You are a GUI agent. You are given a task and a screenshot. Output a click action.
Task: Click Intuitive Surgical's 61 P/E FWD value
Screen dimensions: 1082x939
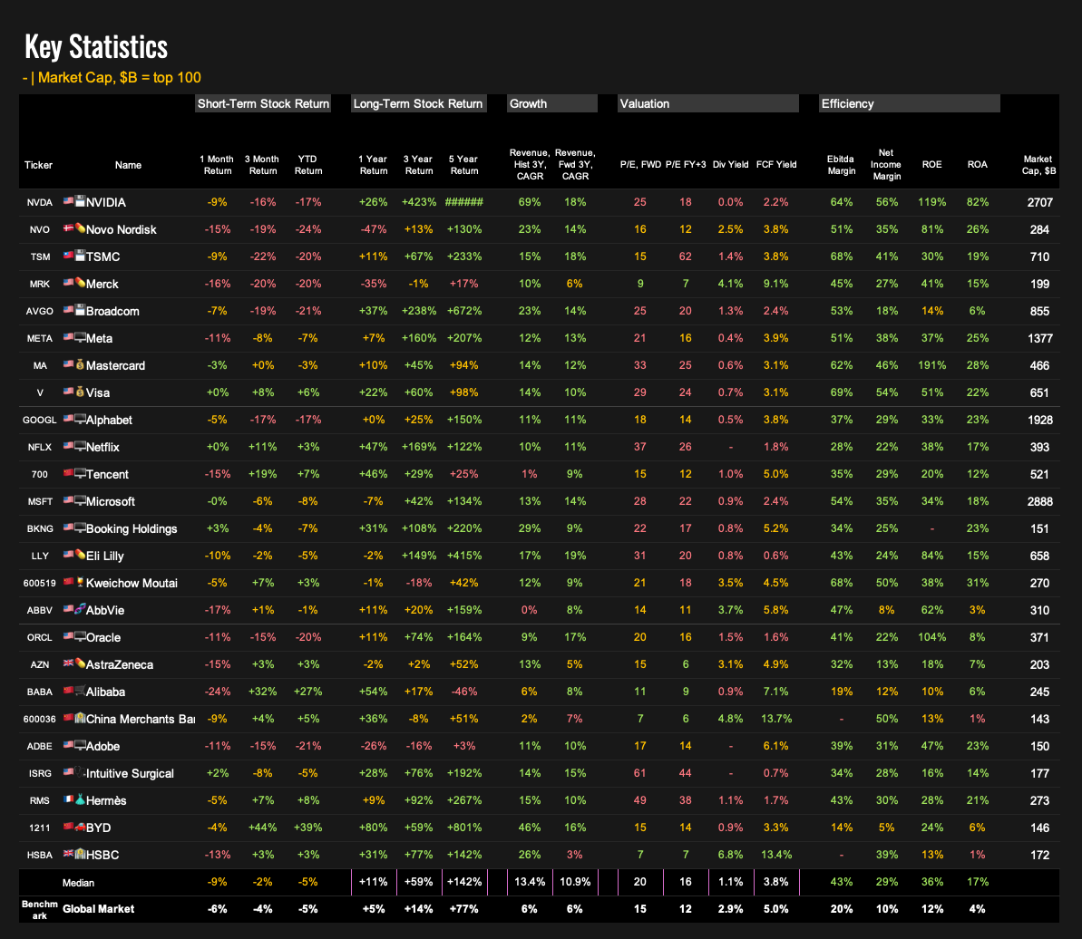pyautogui.click(x=640, y=773)
